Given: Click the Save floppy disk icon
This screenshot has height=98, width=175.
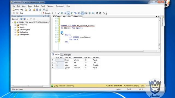Looking at the screenshot, I should pos(37,10).
